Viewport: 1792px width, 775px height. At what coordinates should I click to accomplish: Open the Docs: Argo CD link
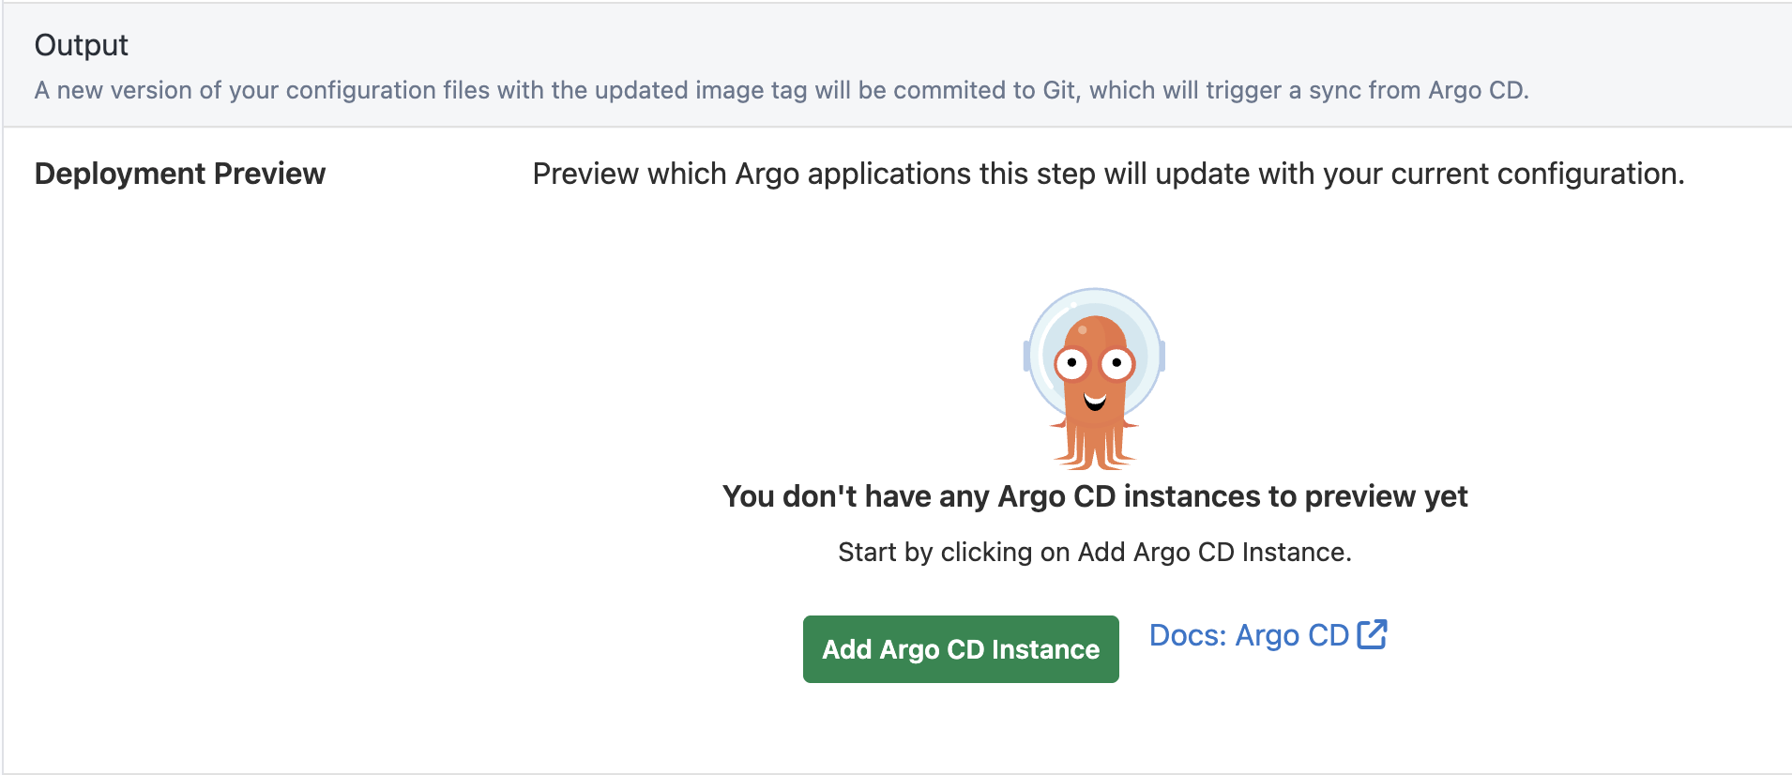[x=1249, y=635]
